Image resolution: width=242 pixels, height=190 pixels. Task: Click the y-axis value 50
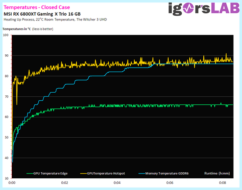pyautogui.click(x=6, y=137)
